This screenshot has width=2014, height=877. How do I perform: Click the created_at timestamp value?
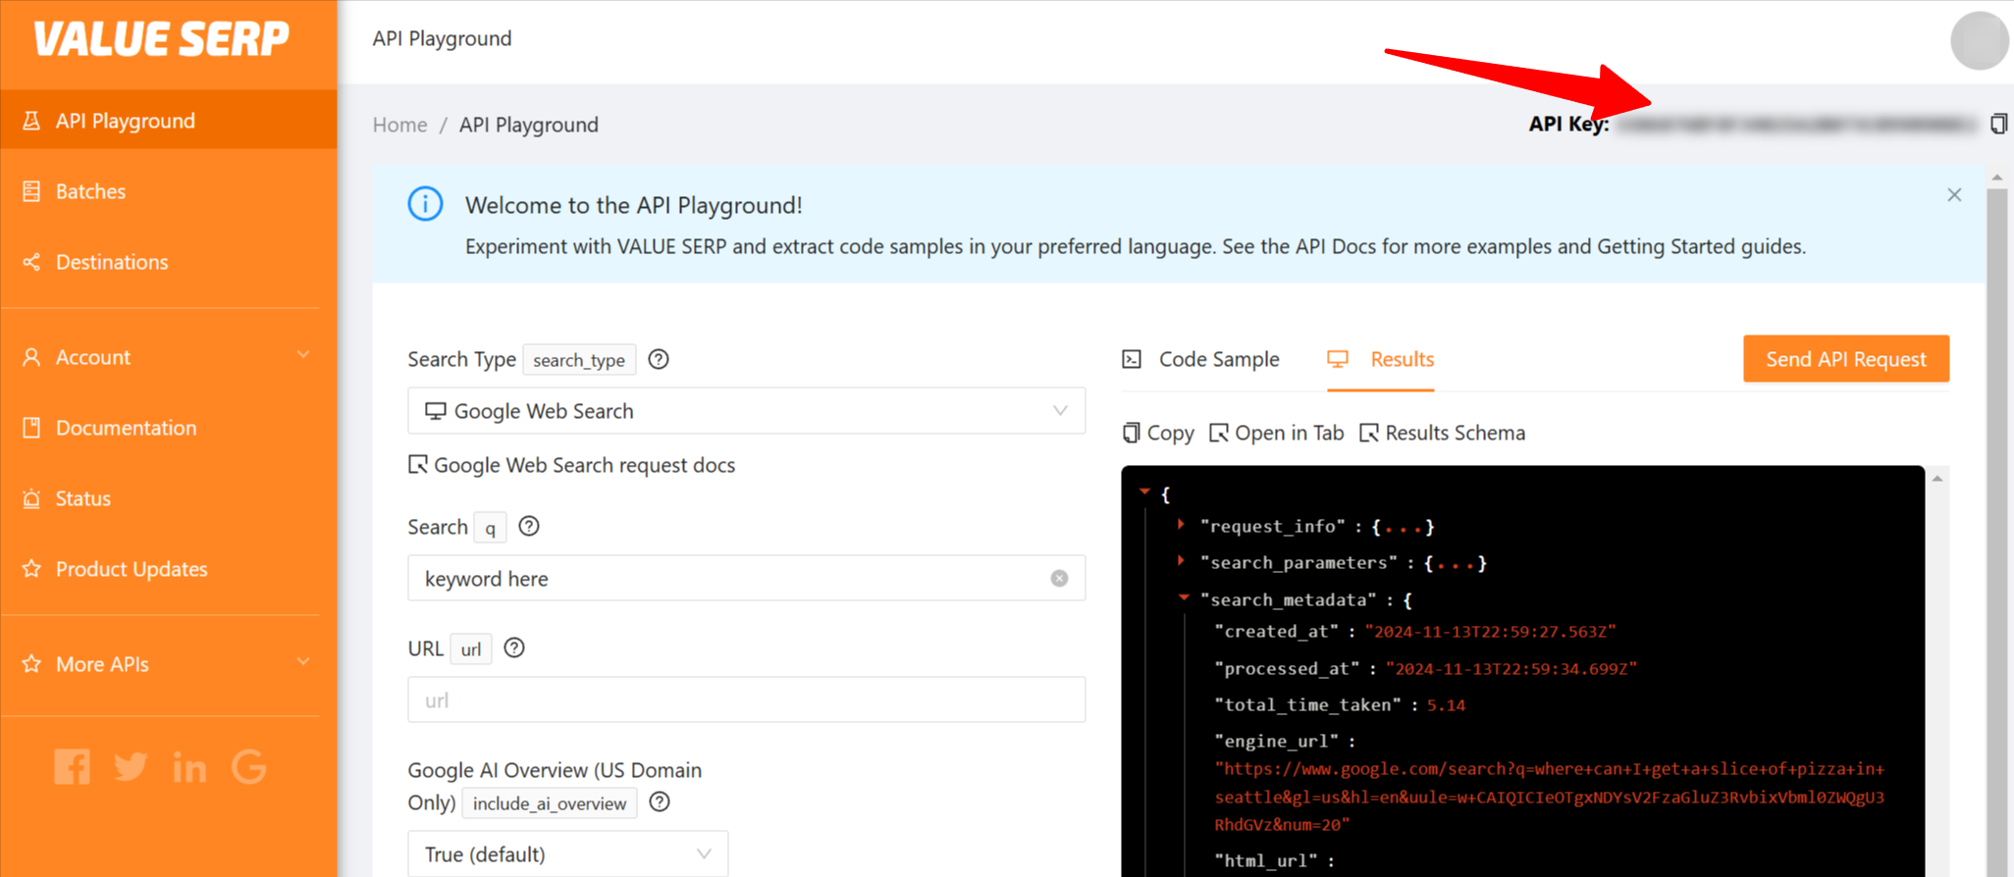(x=1490, y=632)
